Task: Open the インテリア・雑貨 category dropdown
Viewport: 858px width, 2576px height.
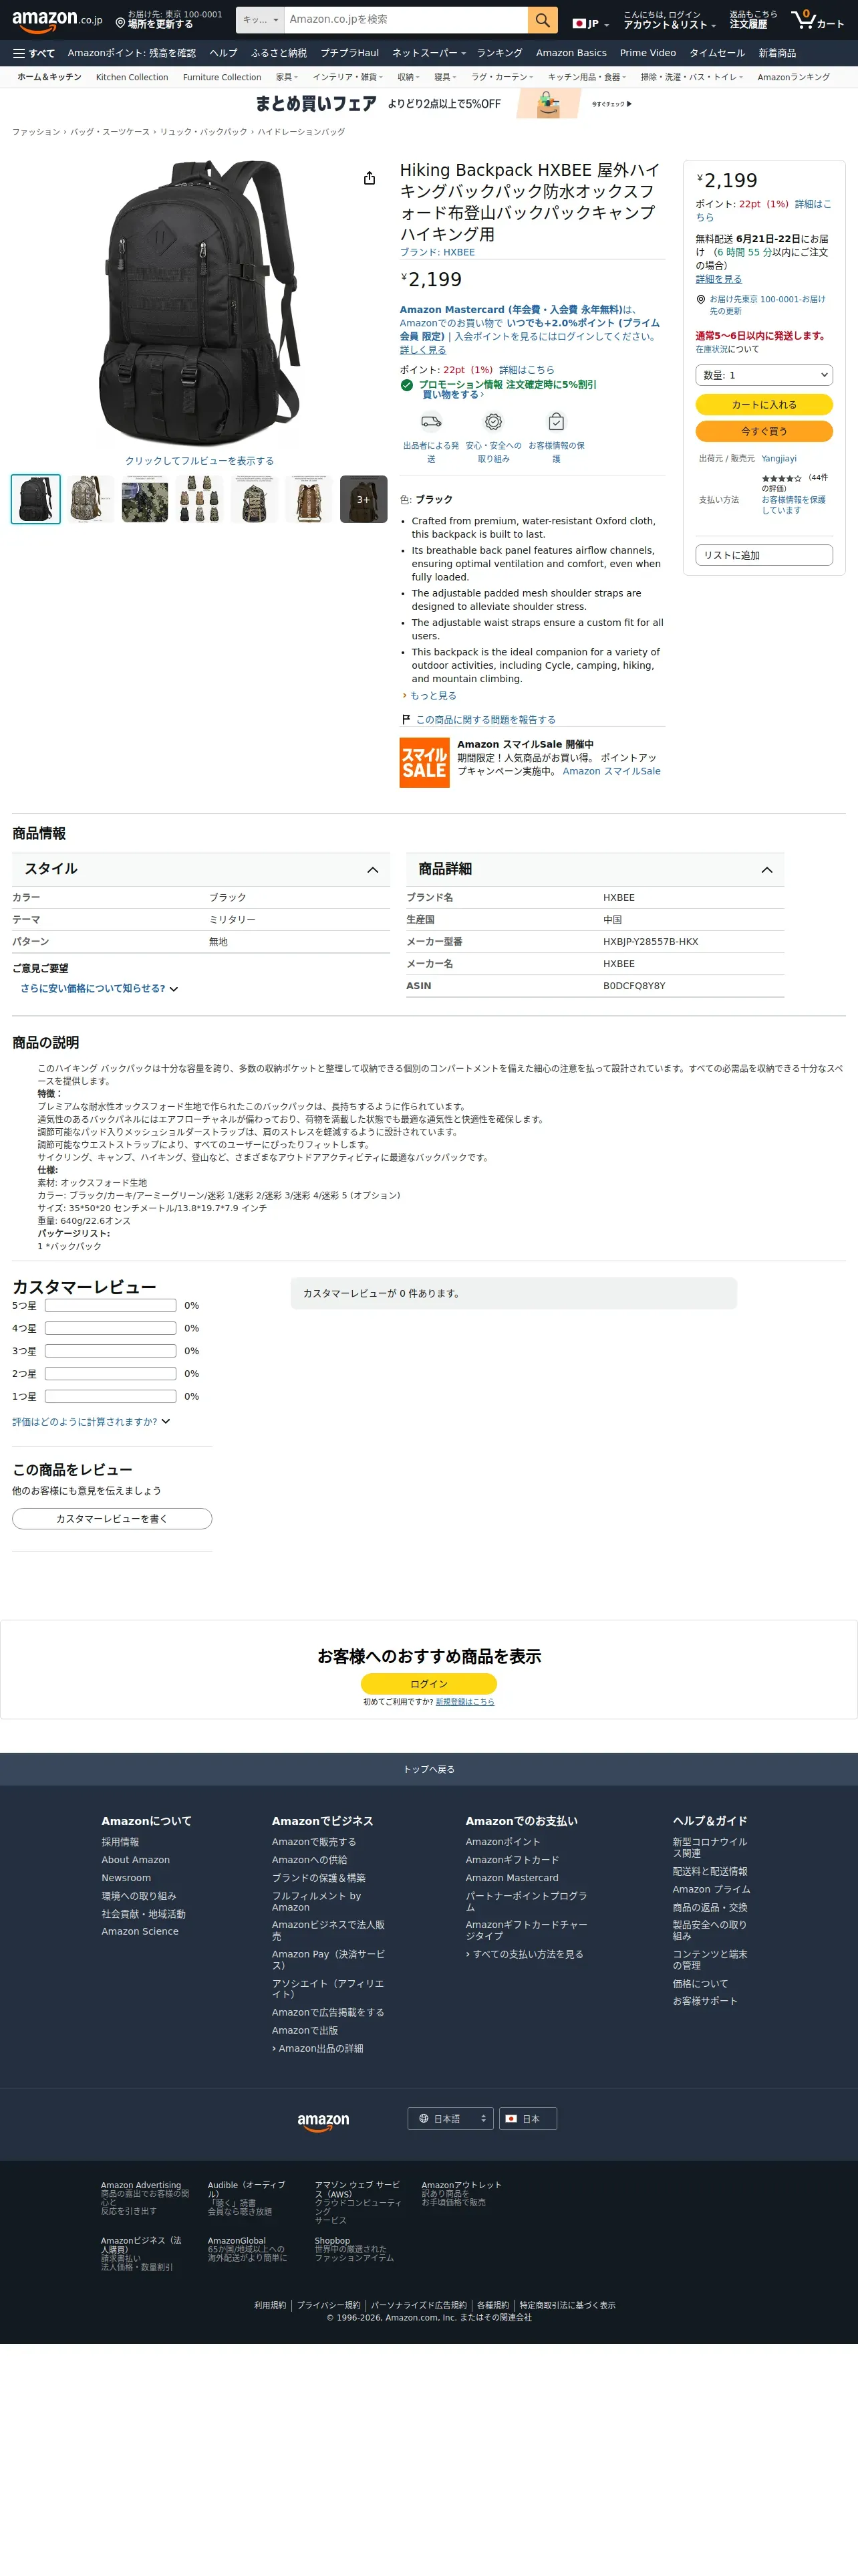Action: tap(347, 77)
